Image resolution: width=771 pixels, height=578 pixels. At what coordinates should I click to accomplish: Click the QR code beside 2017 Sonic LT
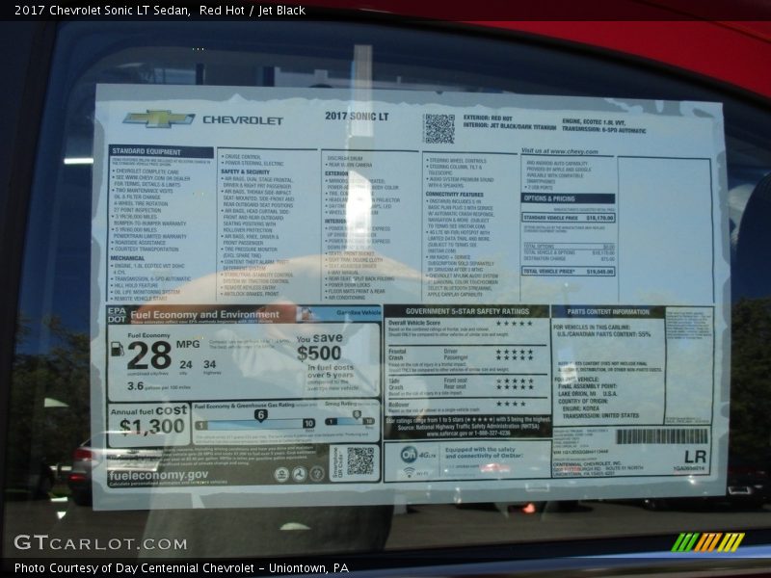439,129
